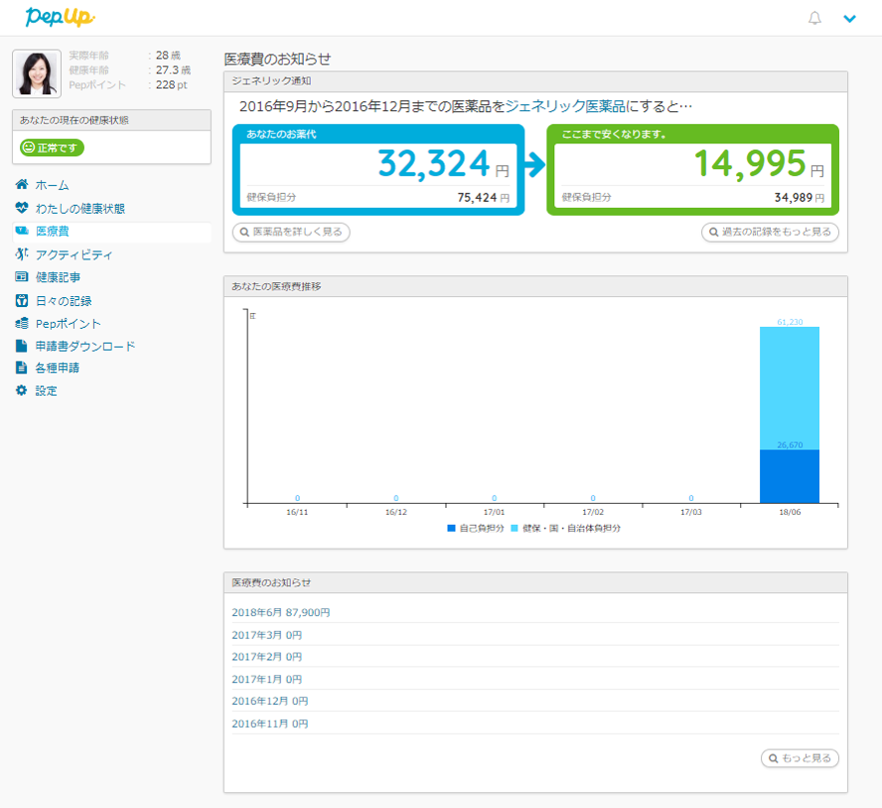The height and width of the screenshot is (808, 882).
Task: Open the 2018年6月 87,900円 link
Action: [x=280, y=612]
